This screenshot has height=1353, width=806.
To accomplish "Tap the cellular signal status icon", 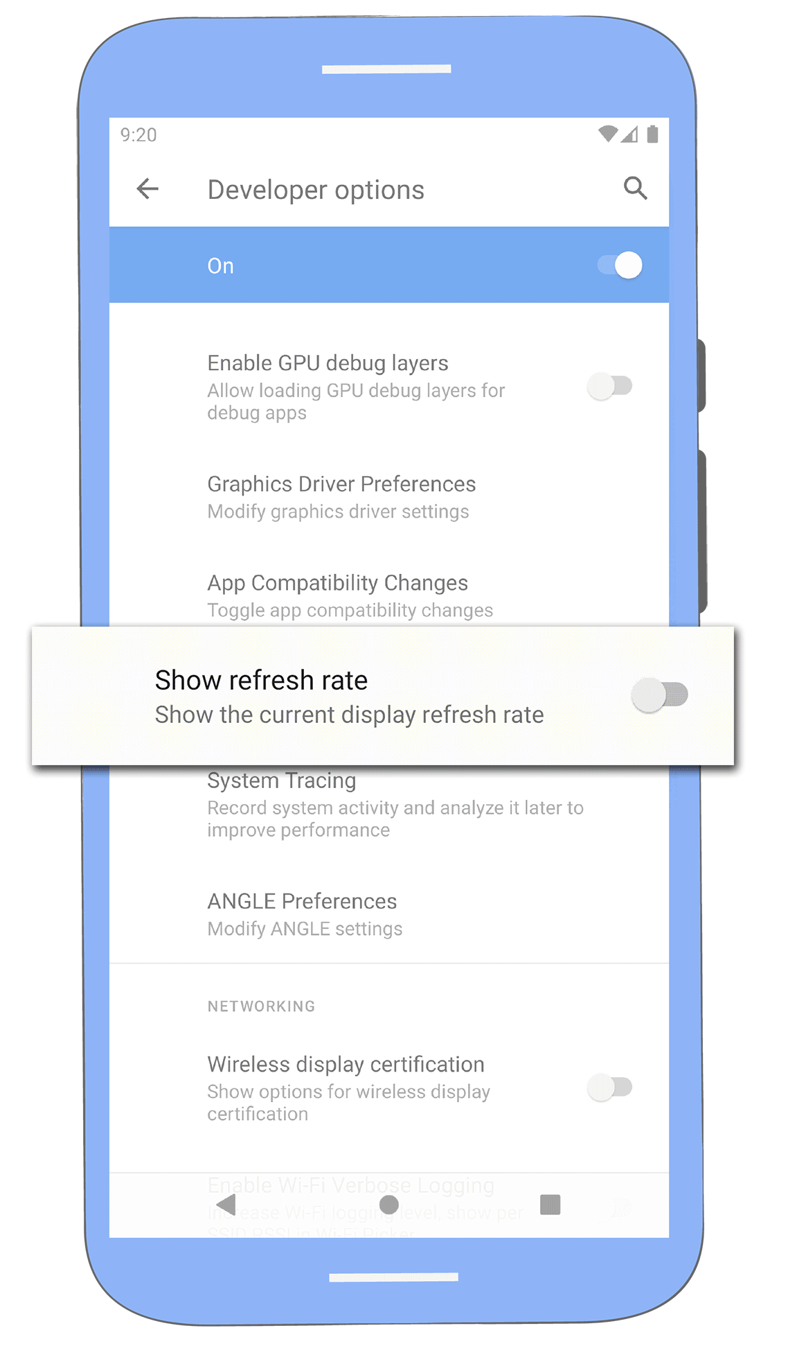I will [629, 134].
